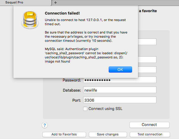Image resolution: width=179 pixels, height=139 pixels.
Task: Run Test connection
Action: pos(150,134)
